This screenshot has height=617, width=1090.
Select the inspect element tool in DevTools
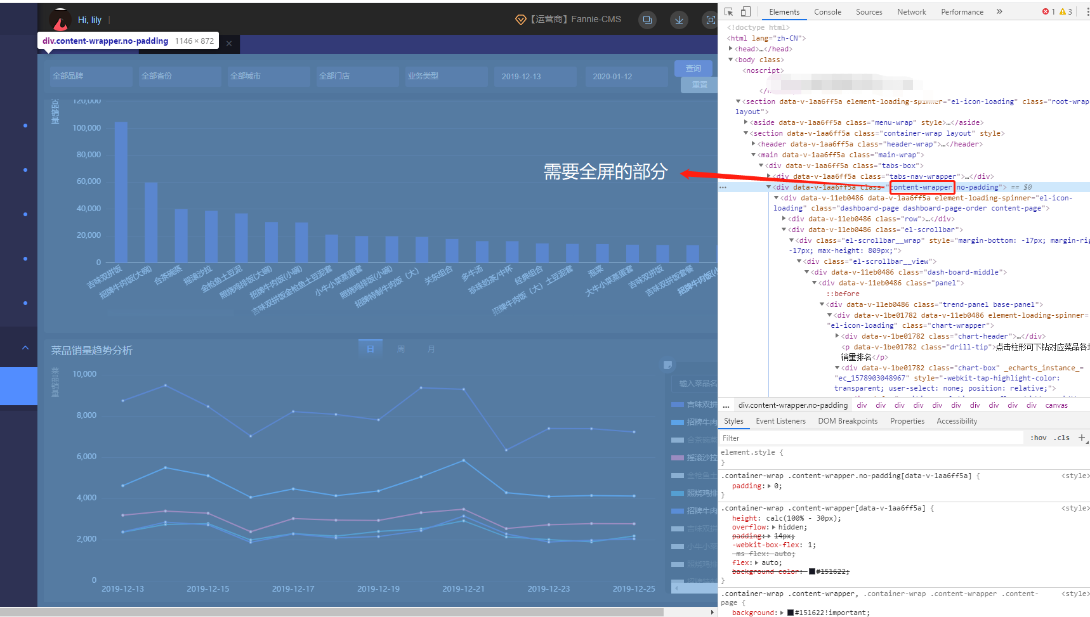[729, 11]
